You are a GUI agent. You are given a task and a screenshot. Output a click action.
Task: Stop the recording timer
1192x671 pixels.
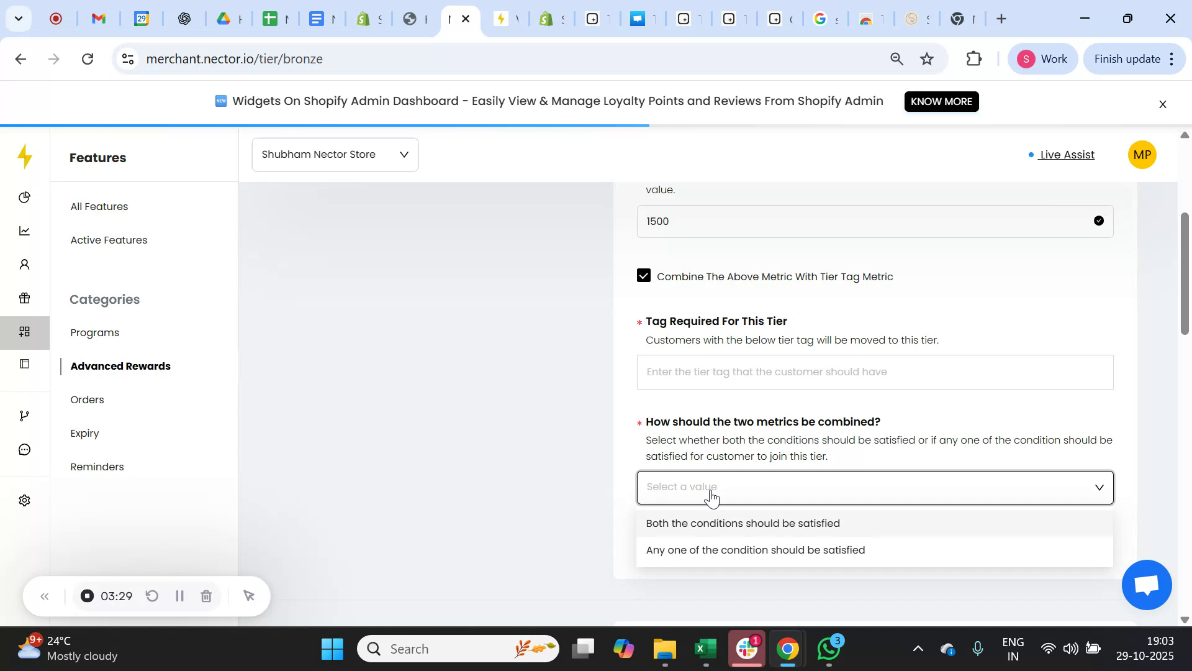[86, 596]
